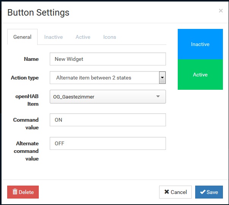Open the Action type select box
The image size is (229, 205).
[x=104, y=78]
